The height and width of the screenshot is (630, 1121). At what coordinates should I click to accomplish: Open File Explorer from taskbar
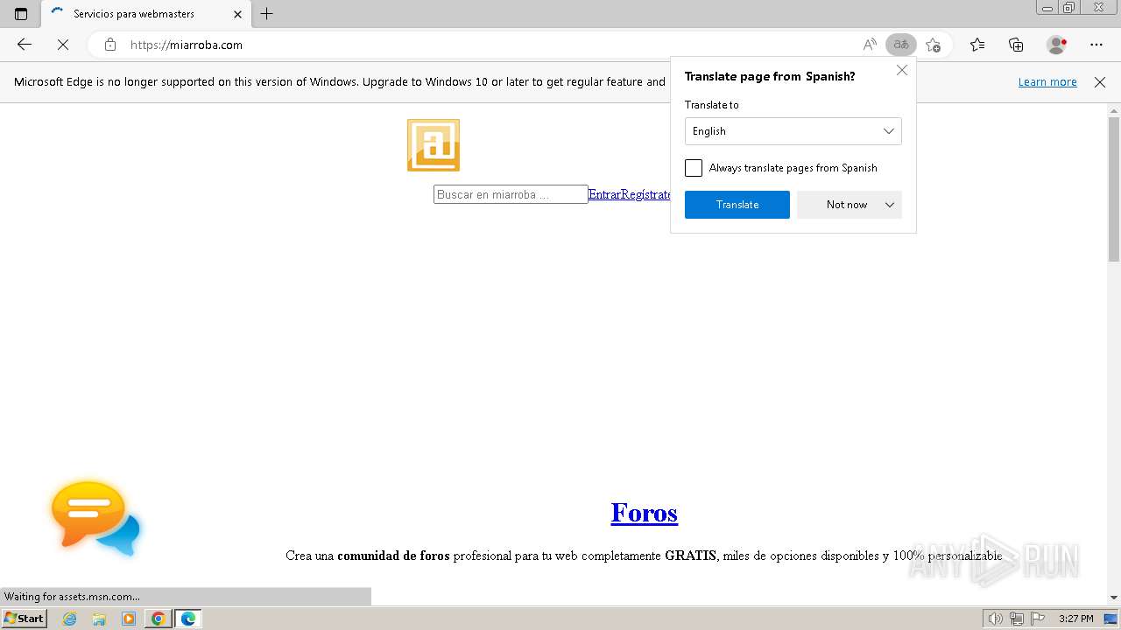[99, 619]
